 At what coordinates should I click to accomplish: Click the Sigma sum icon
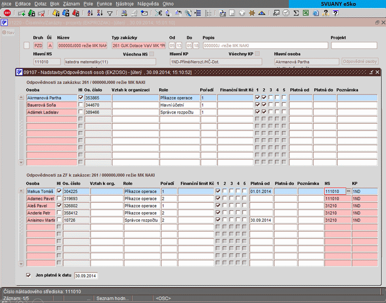coord(296,13)
